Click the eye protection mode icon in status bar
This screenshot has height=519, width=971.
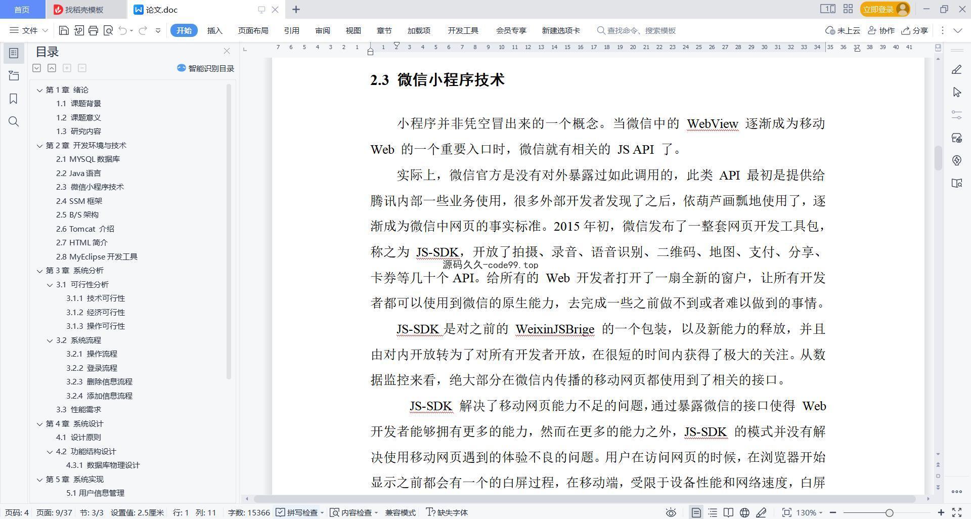tap(671, 512)
